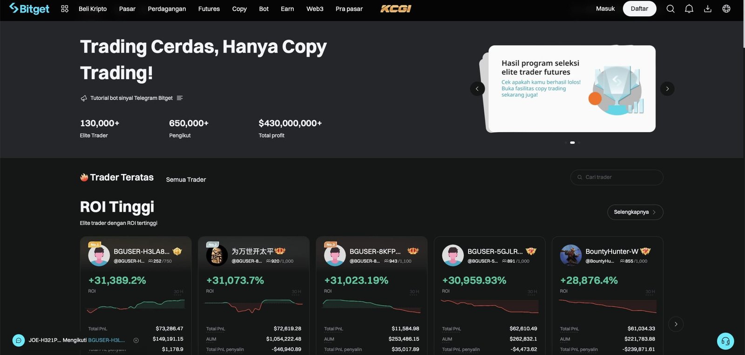Image resolution: width=745 pixels, height=355 pixels.
Task: Click the badge icon next to BGUSER-H3LA8
Action: (177, 251)
